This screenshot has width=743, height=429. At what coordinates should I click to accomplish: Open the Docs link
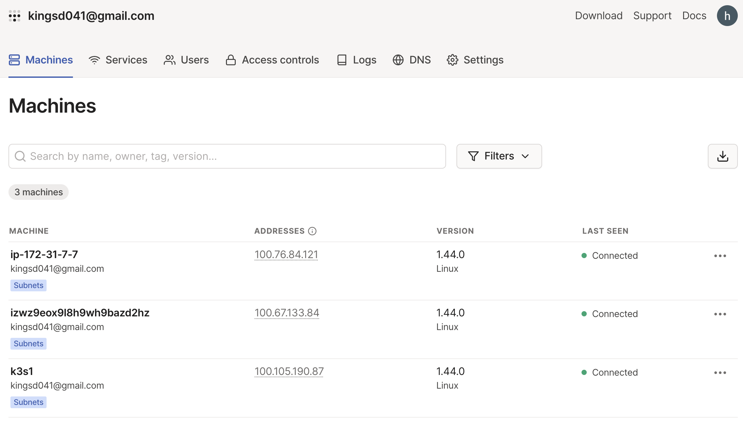point(694,16)
